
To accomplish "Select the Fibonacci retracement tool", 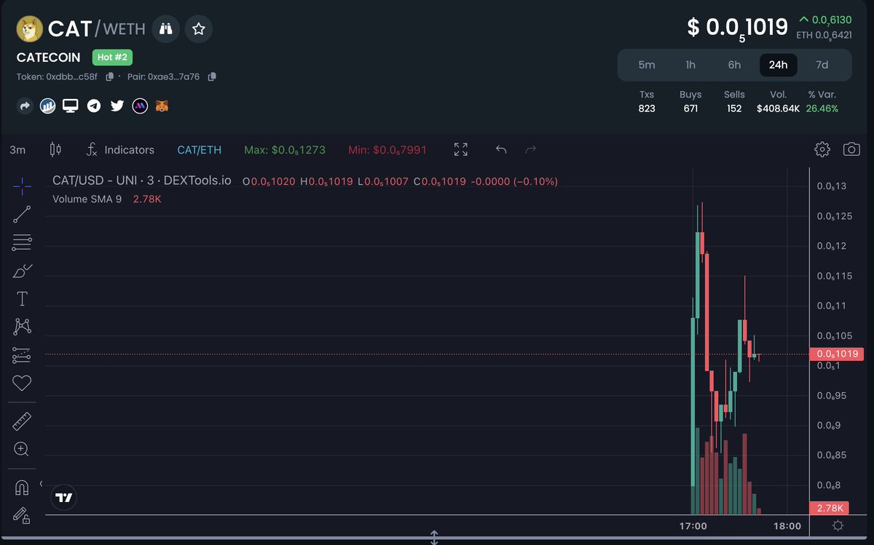I will point(22,242).
